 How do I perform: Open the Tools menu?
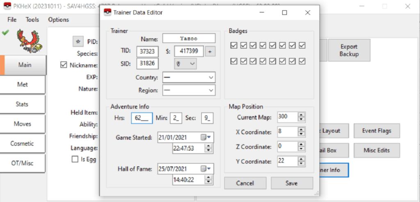pyautogui.click(x=32, y=20)
